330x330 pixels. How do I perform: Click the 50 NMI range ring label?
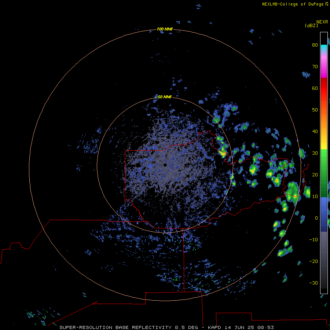tap(165, 97)
